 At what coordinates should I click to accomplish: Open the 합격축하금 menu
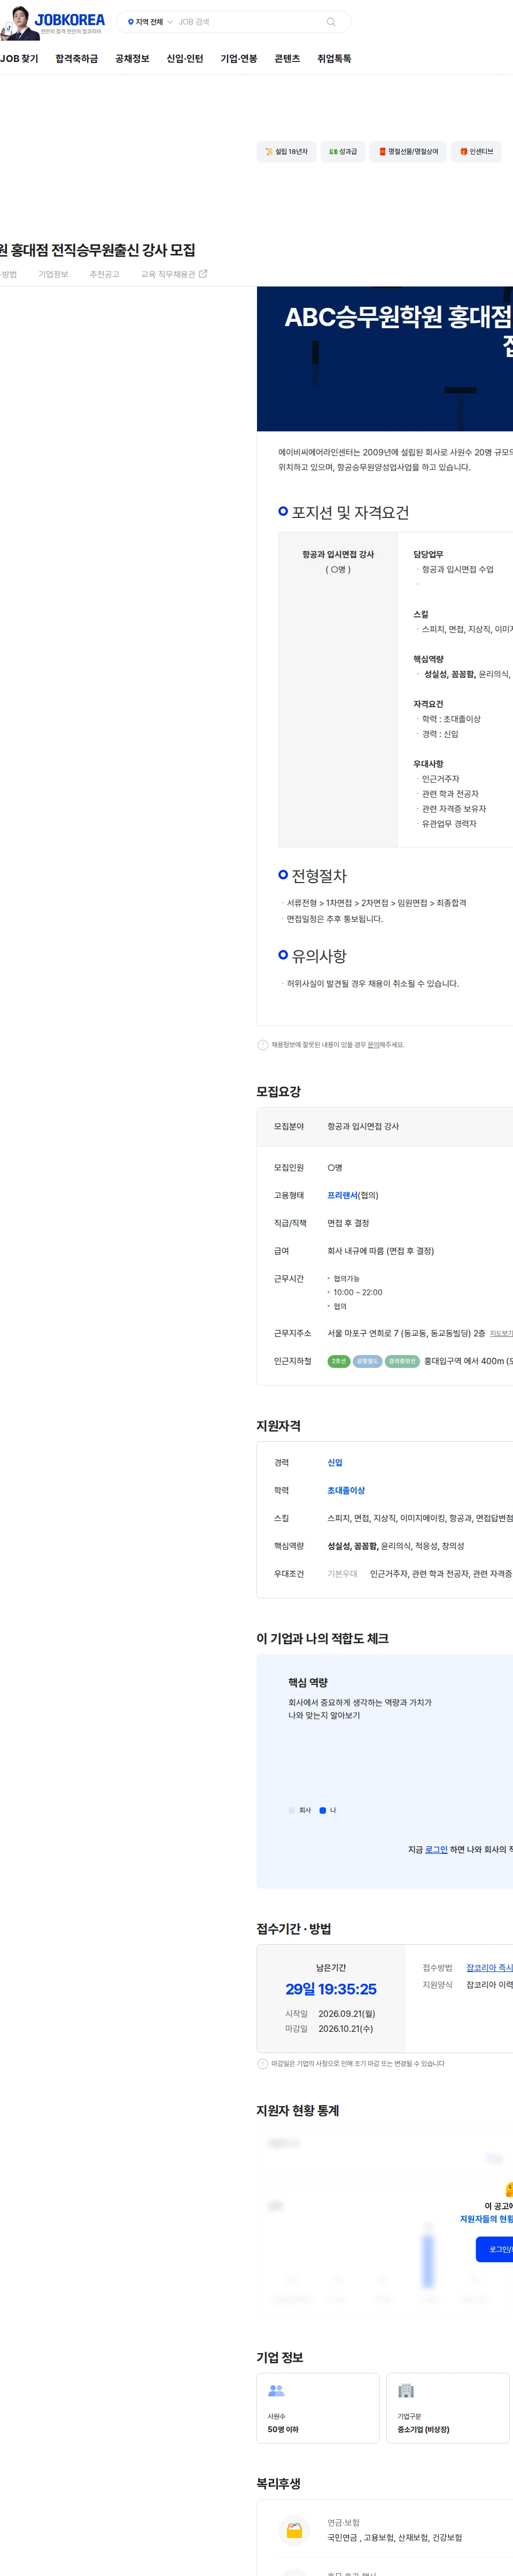(x=77, y=59)
